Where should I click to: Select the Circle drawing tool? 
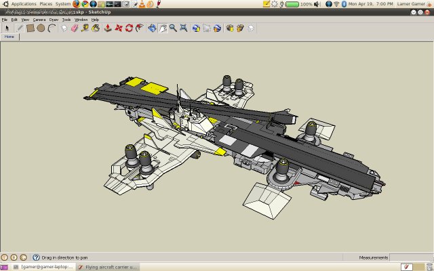(x=41, y=28)
